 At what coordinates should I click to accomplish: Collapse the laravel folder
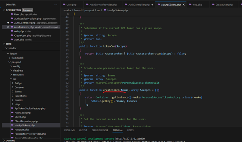click(x=8, y=54)
